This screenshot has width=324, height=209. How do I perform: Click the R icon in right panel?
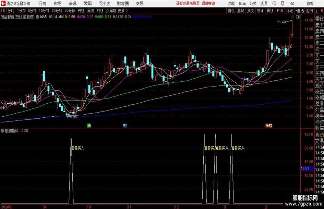[x=322, y=10]
